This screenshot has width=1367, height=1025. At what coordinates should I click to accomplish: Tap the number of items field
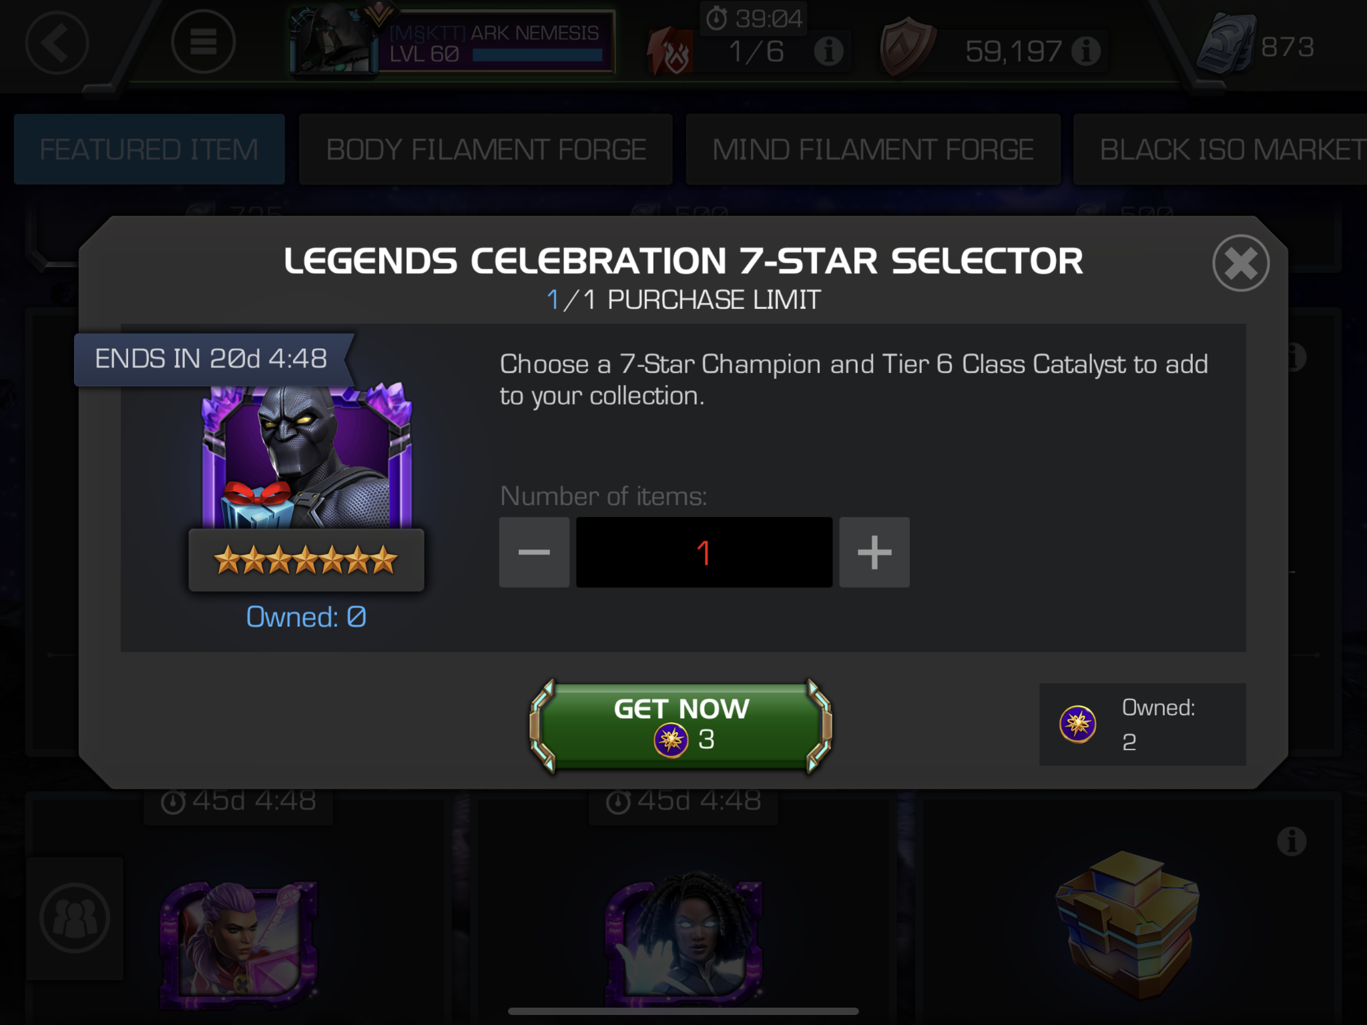(x=704, y=552)
